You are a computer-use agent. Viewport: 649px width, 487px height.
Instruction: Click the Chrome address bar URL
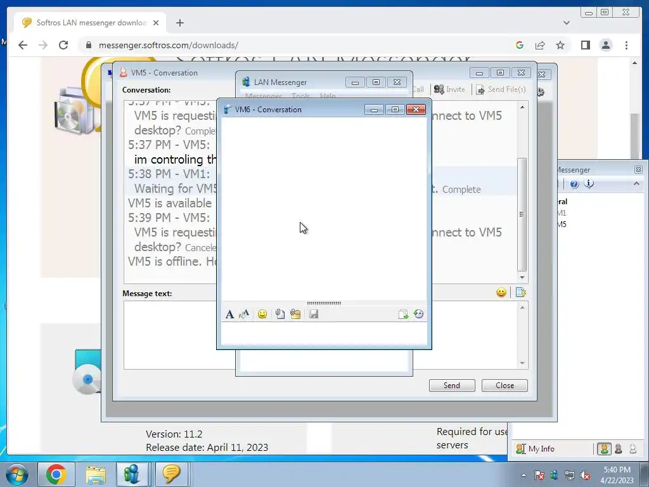click(x=169, y=45)
